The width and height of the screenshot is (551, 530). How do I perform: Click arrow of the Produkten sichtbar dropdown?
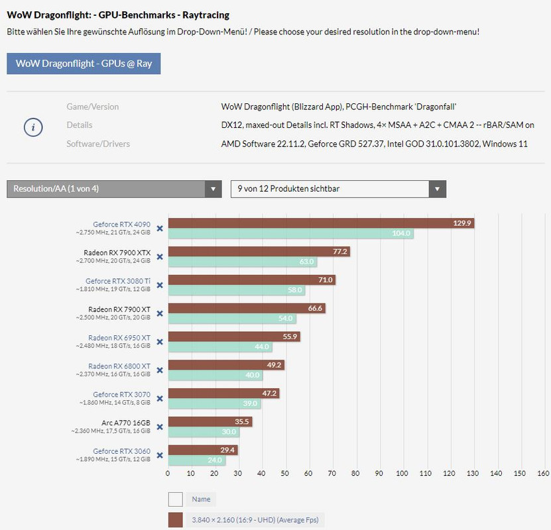click(x=437, y=189)
